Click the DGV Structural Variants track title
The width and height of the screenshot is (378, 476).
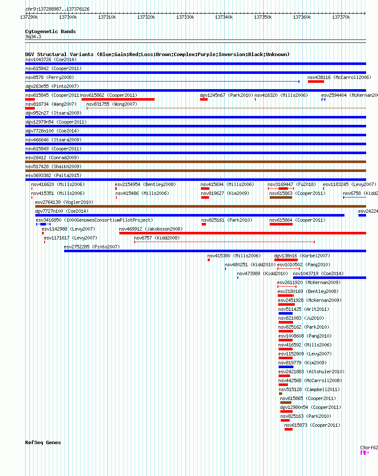coord(157,54)
